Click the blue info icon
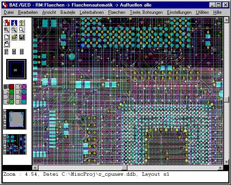This screenshot has width=231, height=185. click(x=14, y=22)
